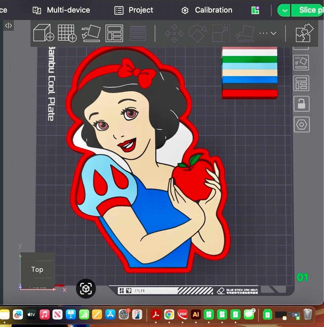Click the plate number 01 label
Viewport: 324px width, 327px height.
[x=302, y=278]
